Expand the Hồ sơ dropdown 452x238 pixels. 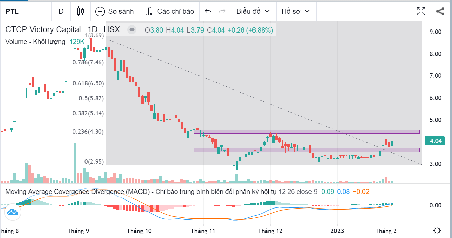tap(296, 11)
